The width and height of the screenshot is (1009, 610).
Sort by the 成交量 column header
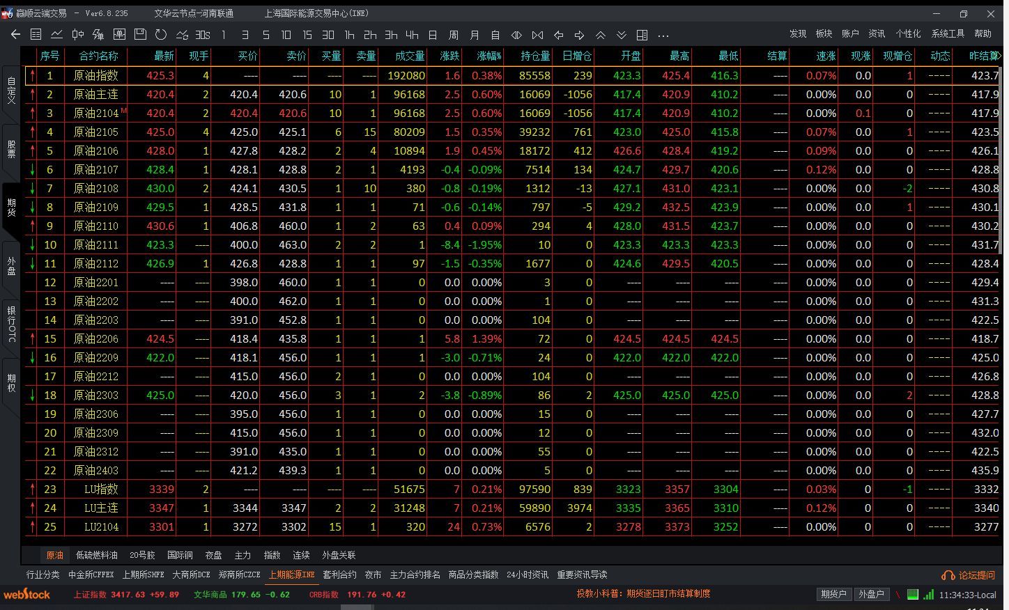pyautogui.click(x=410, y=56)
